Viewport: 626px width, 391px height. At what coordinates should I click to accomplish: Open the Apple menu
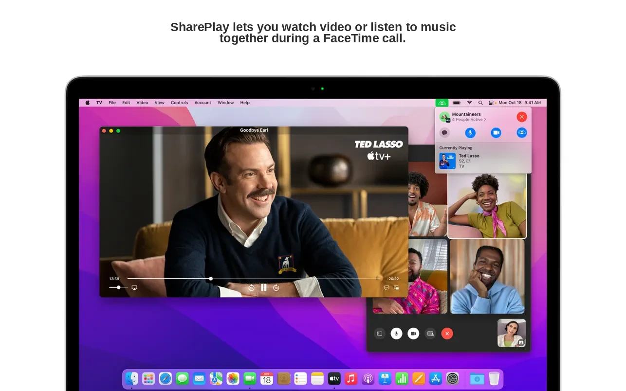88,103
